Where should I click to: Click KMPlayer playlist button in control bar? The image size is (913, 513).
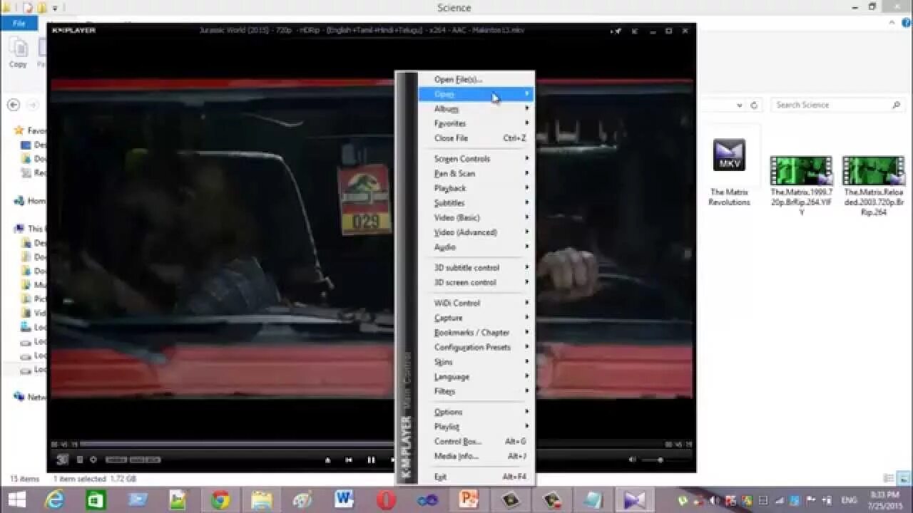(x=80, y=460)
